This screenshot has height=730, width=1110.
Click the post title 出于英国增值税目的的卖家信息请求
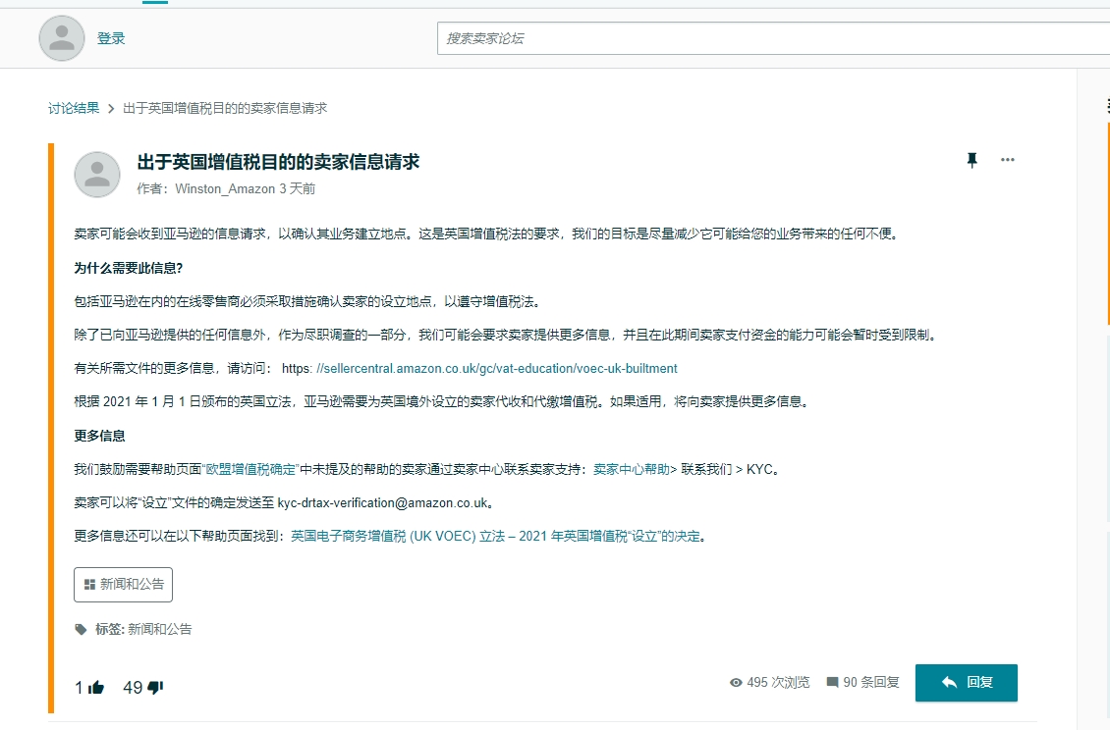278,162
